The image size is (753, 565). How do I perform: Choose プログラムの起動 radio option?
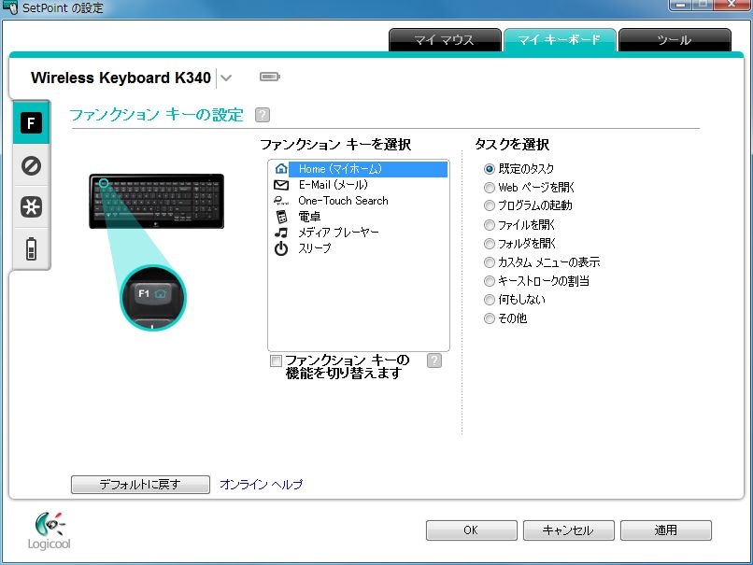(490, 206)
